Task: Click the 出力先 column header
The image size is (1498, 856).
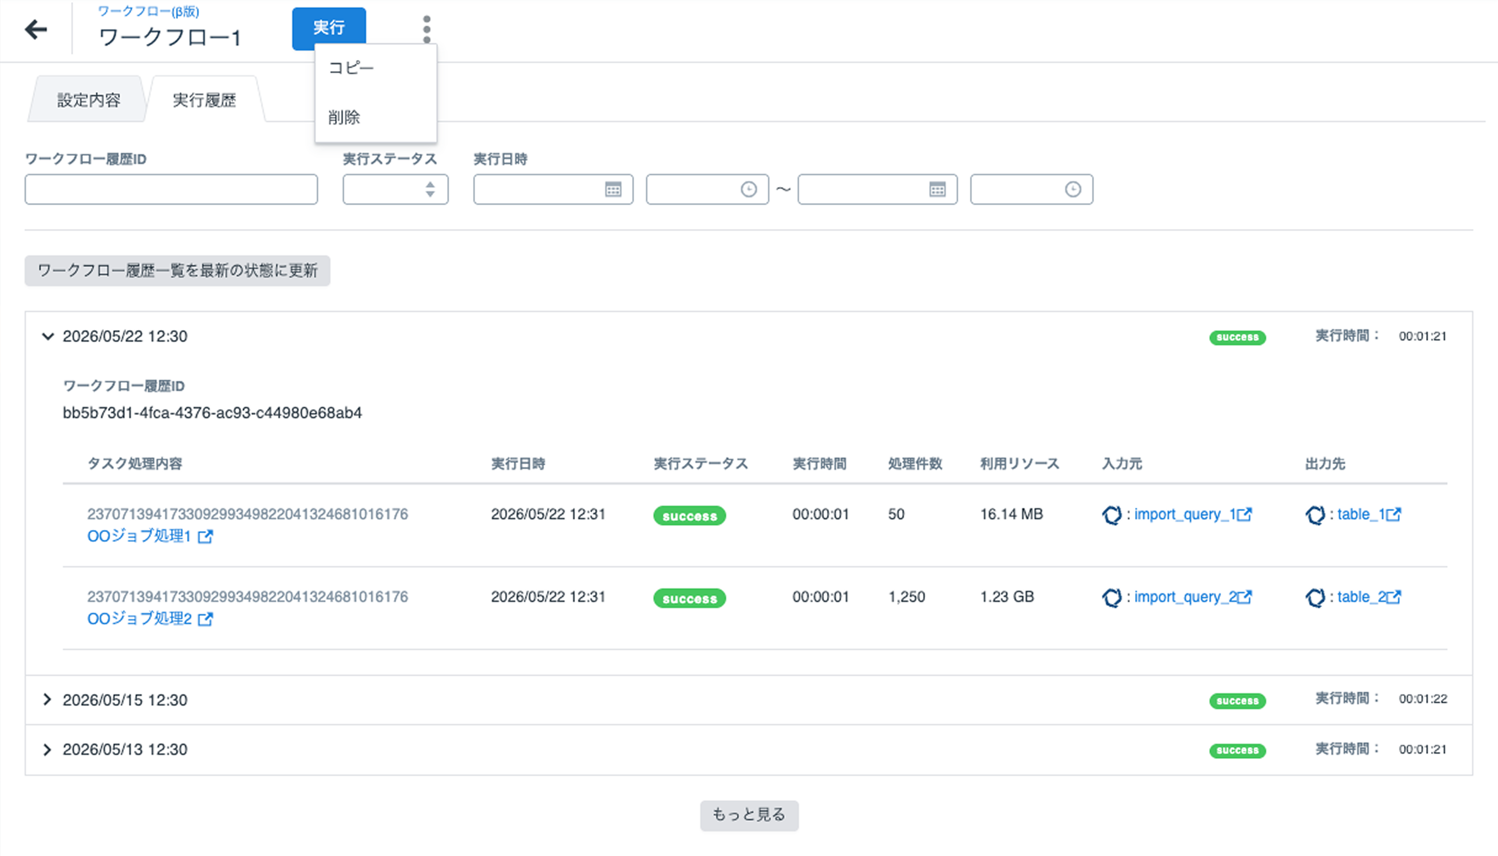Action: [x=1325, y=463]
